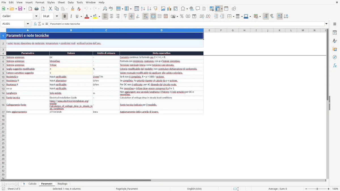Screen dimensions: 340x191
Task: Apply AutoFilter
Action: pos(156,9)
